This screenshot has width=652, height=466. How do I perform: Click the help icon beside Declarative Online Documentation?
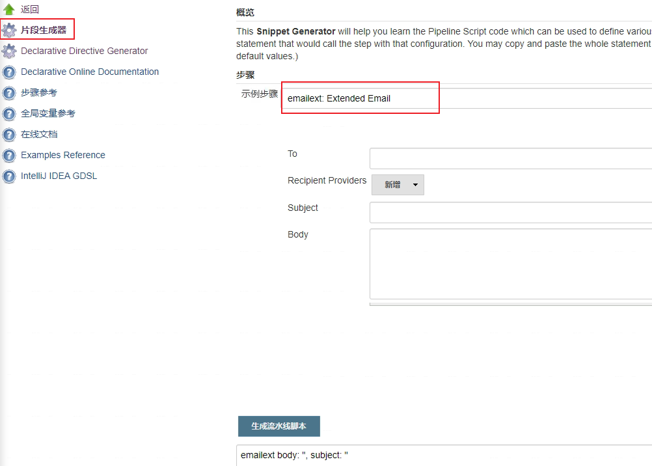coord(9,72)
